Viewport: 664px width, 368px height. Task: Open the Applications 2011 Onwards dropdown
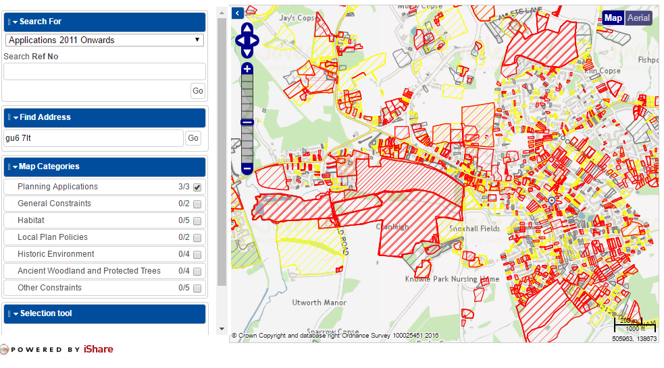click(x=105, y=40)
